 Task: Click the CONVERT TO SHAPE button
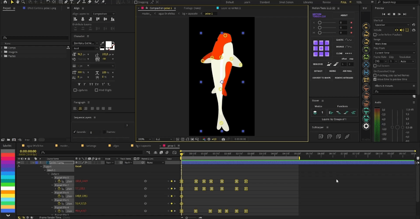coord(322,78)
